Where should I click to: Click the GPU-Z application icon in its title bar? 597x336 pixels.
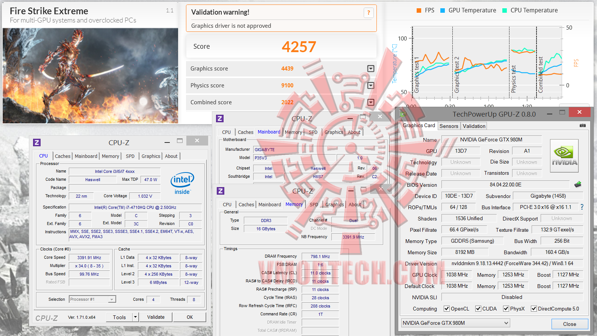click(403, 114)
